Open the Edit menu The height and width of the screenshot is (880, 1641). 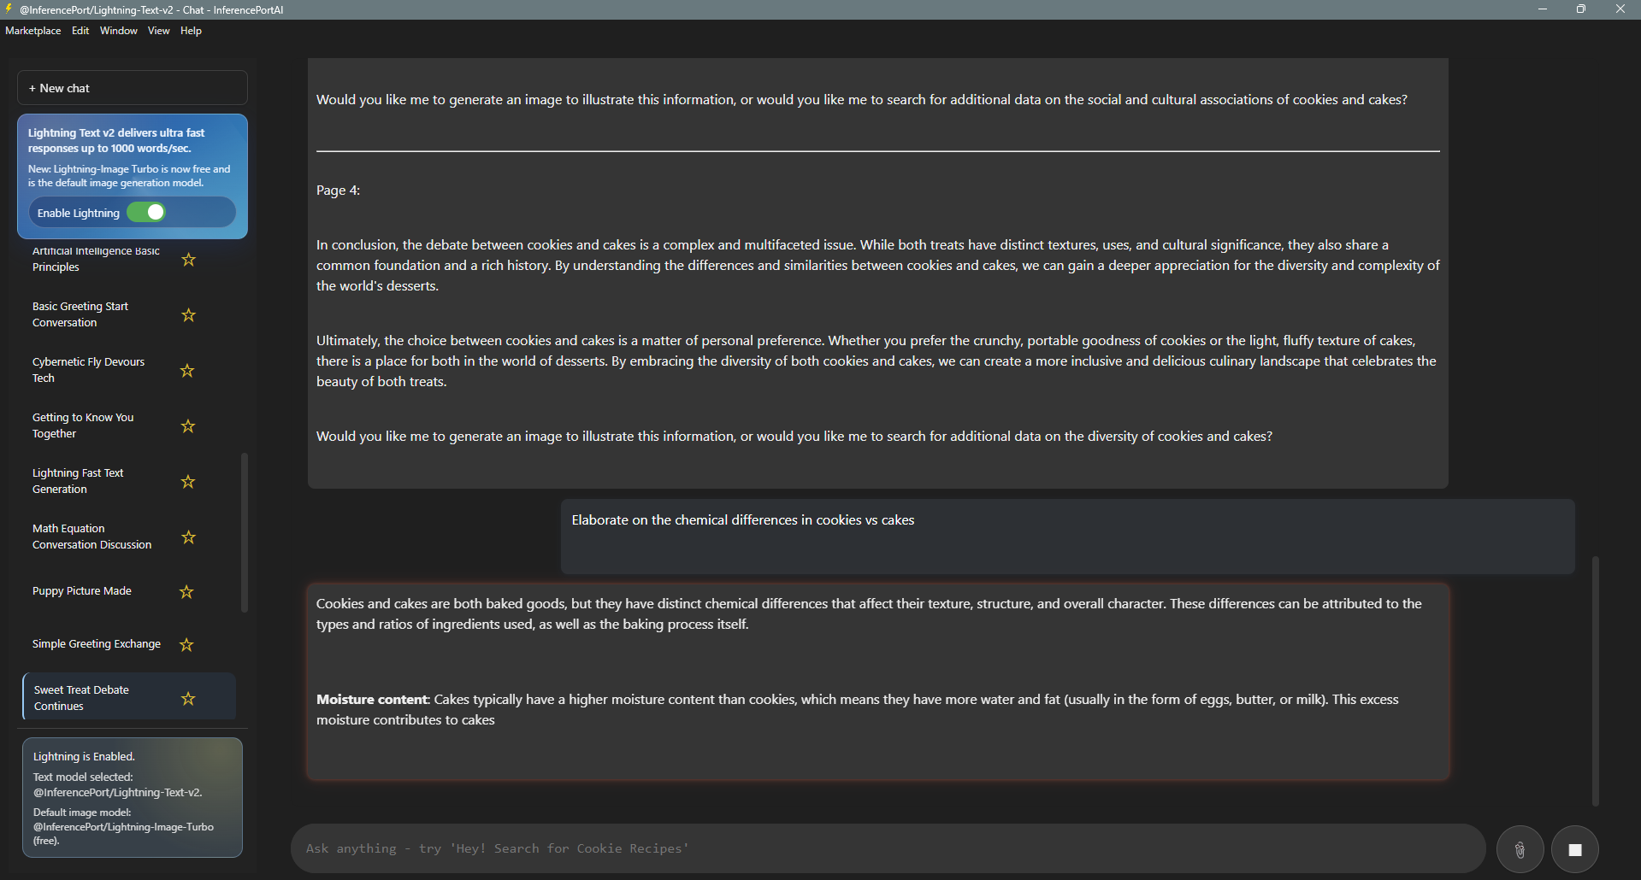point(80,31)
